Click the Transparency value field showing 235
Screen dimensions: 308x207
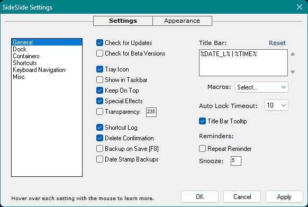151,112
